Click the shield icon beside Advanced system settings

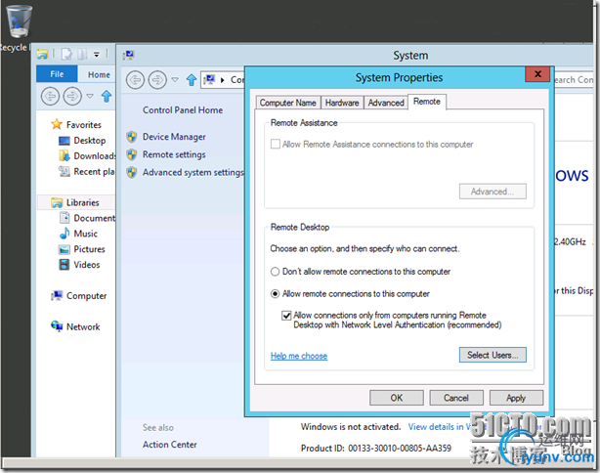[132, 173]
